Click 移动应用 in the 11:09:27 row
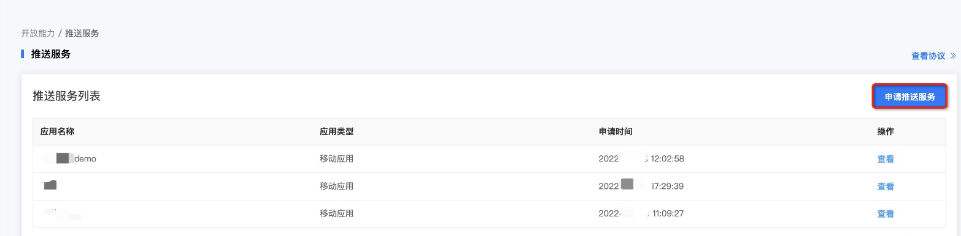 [336, 214]
